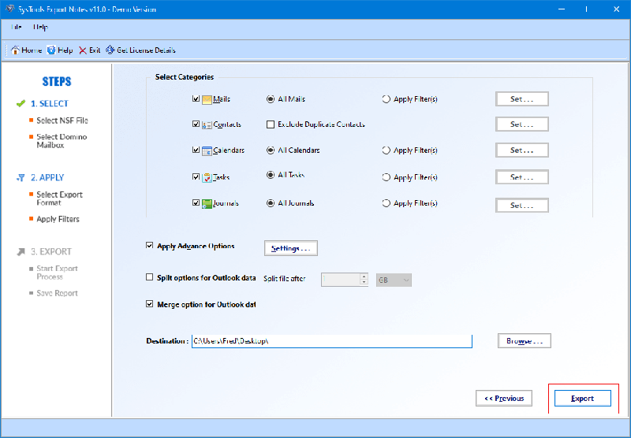
Task: Uncheck the Tasks category checkbox
Action: [x=196, y=176]
